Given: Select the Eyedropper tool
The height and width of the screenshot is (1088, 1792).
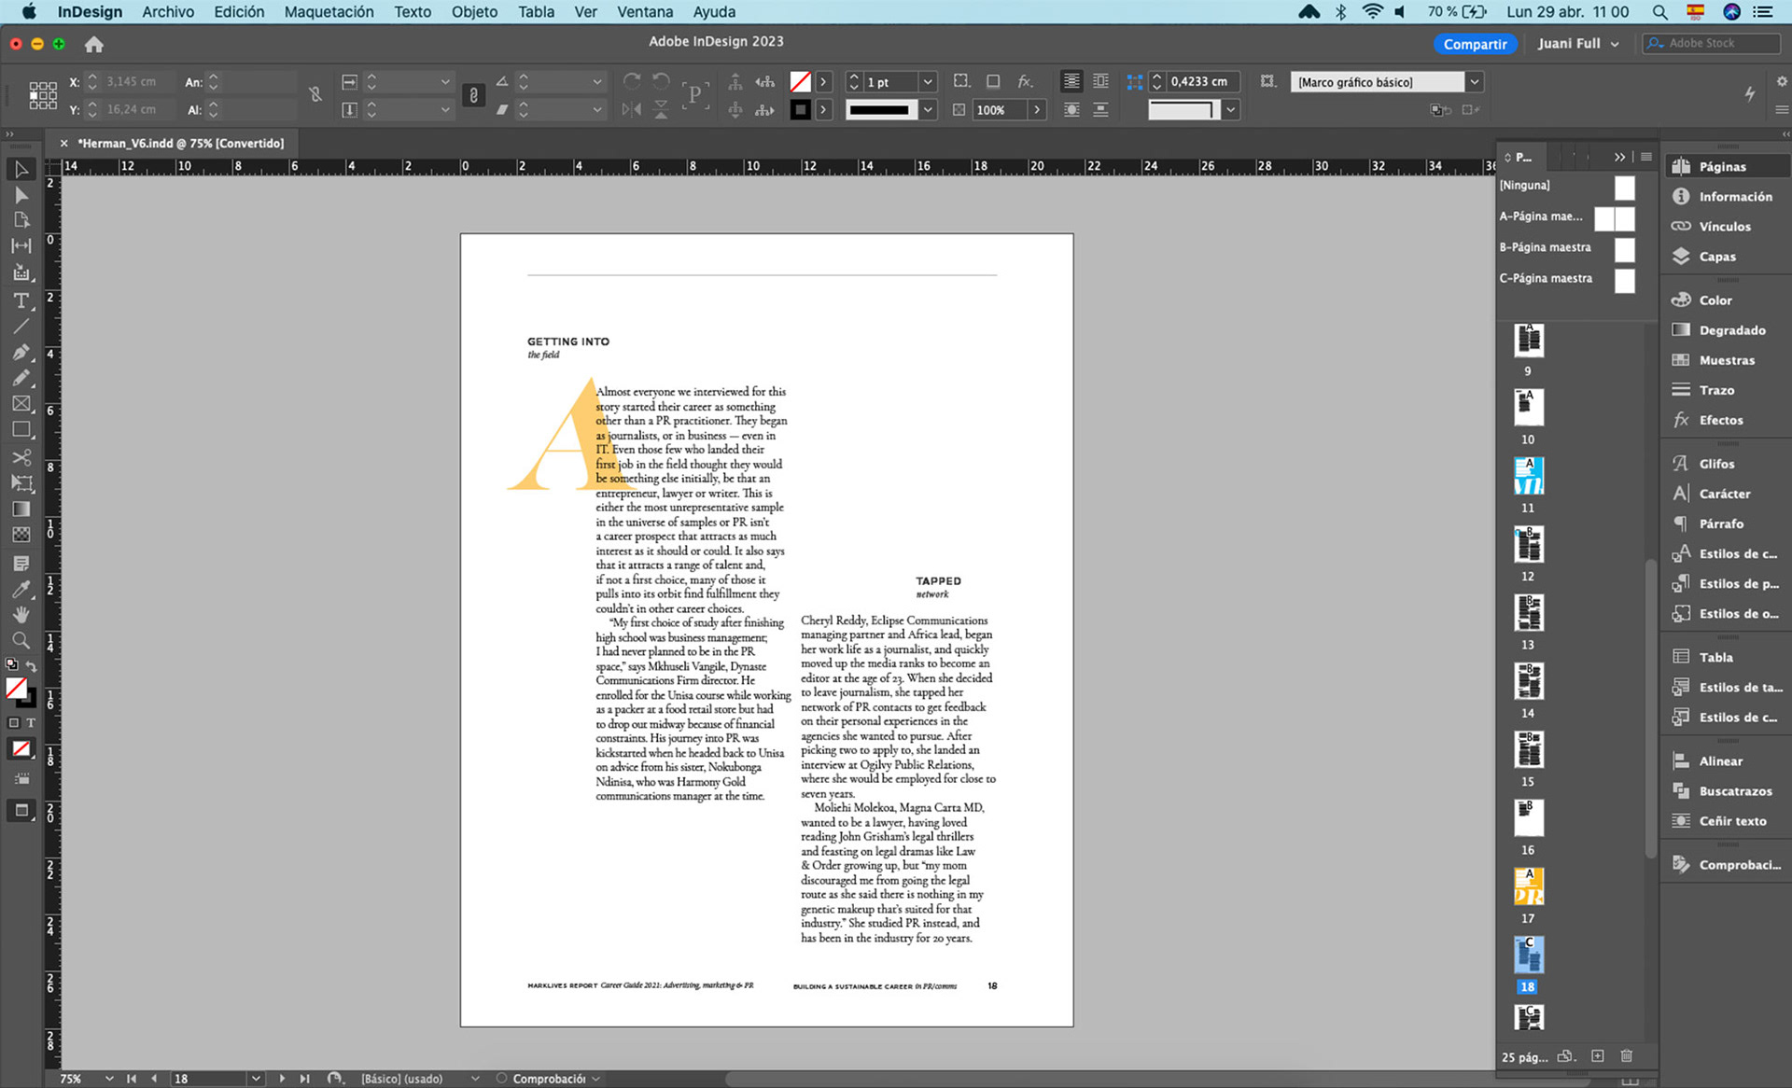Looking at the screenshot, I should click(21, 589).
